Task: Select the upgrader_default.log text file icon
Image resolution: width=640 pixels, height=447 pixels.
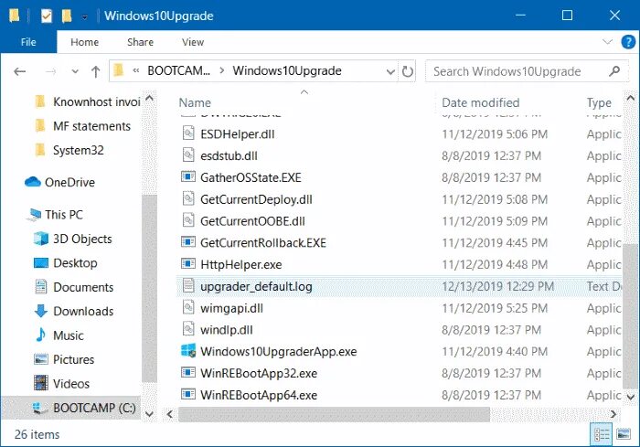Action: pos(188,286)
